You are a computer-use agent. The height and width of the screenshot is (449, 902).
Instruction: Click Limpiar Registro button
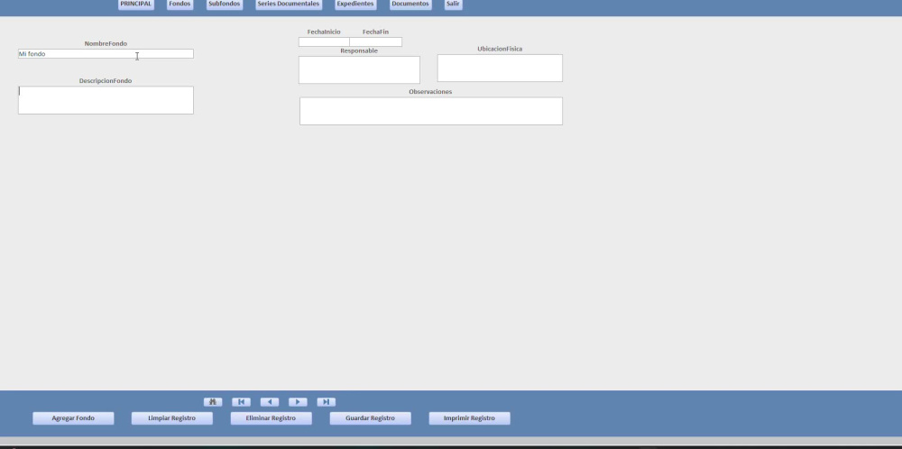(172, 418)
